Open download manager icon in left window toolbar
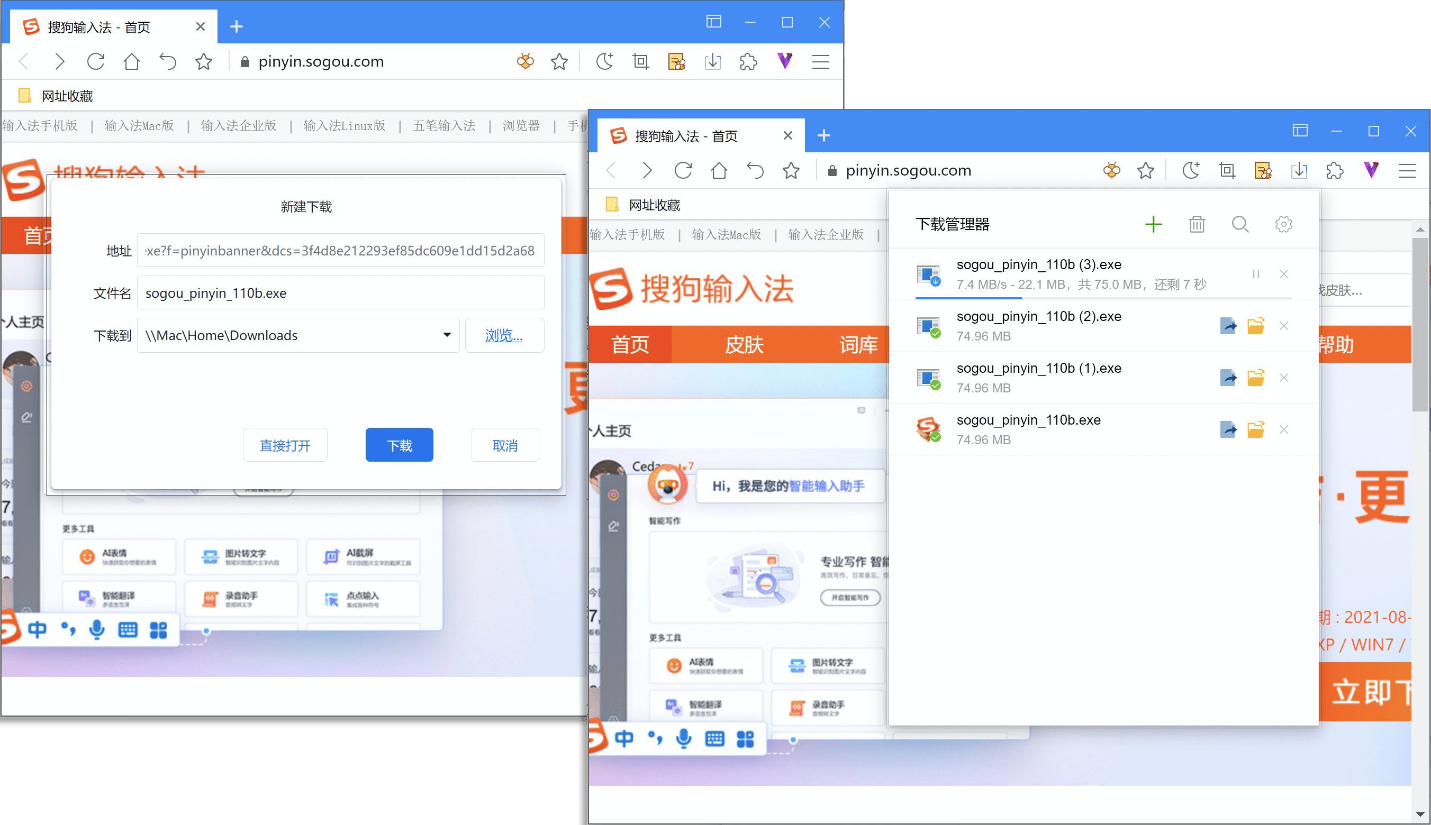 713,61
